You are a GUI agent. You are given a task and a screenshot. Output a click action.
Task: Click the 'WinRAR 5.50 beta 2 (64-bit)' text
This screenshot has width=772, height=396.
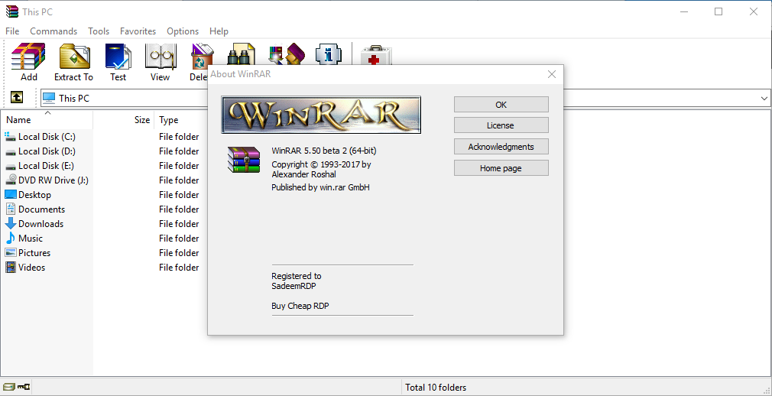coord(324,151)
